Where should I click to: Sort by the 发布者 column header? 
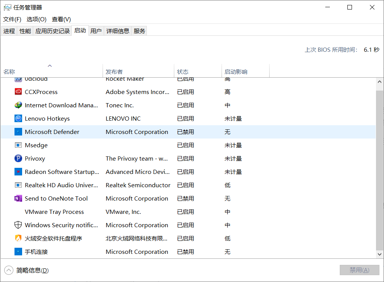pos(138,71)
